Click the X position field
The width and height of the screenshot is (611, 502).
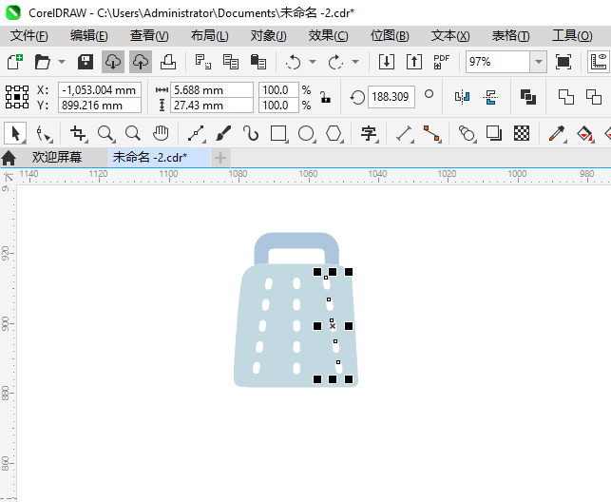[x=100, y=90]
